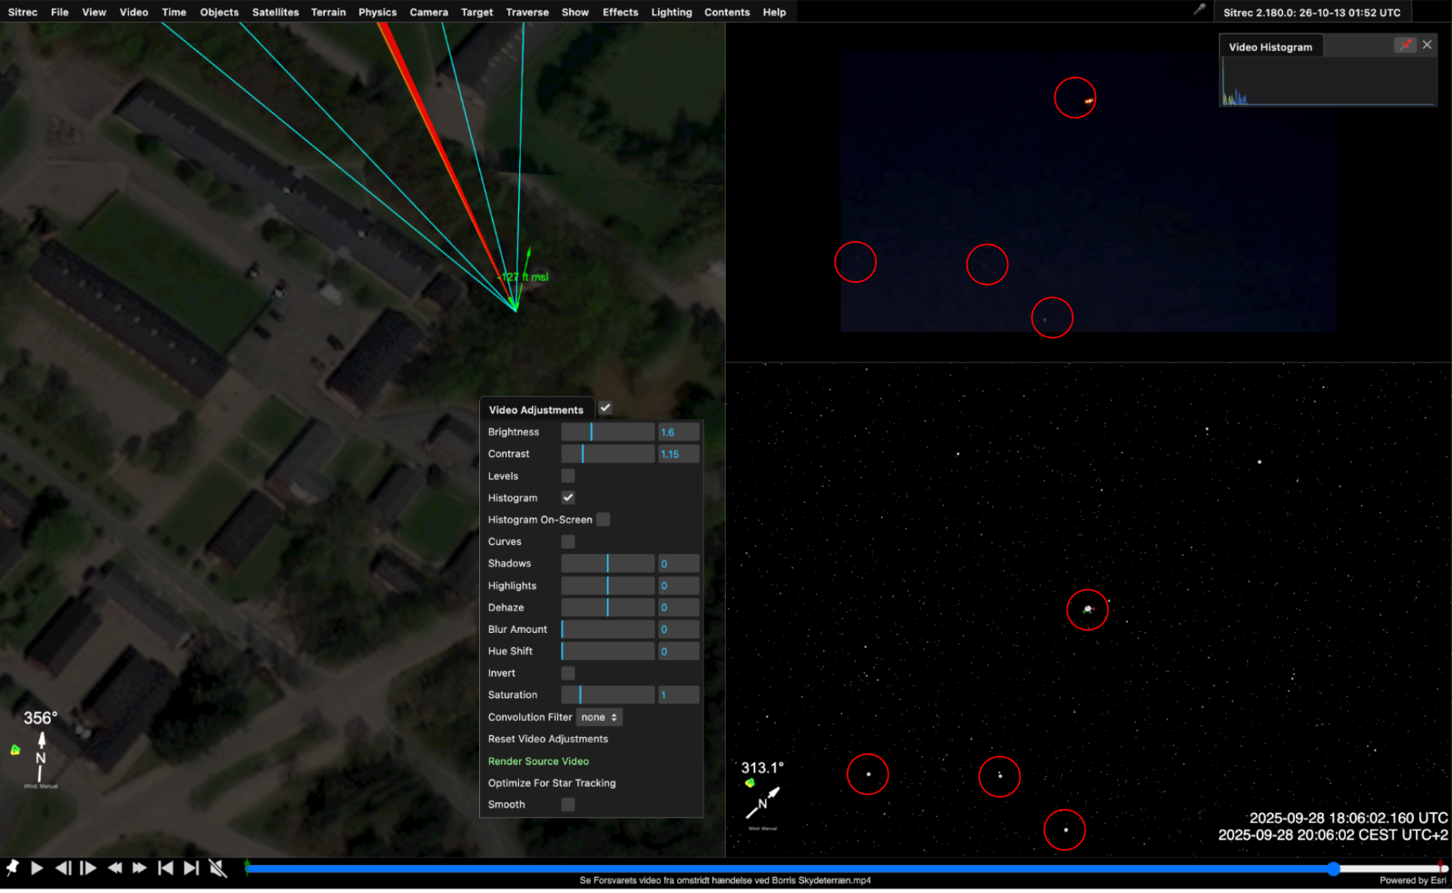Fast forward the timeline
The image size is (1452, 893).
[140, 868]
